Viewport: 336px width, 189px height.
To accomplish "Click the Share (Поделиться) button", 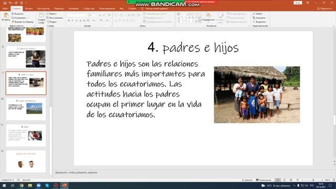I will coord(324,8).
